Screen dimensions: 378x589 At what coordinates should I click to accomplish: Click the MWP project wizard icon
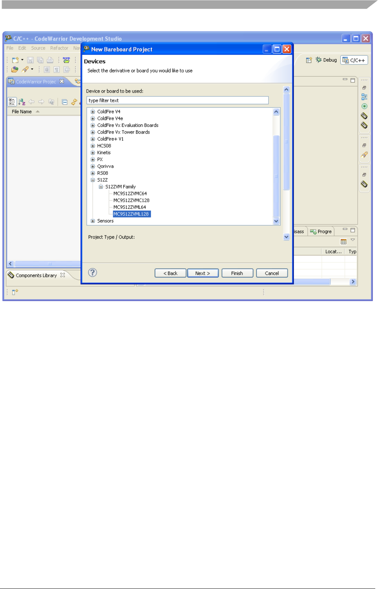[66, 60]
